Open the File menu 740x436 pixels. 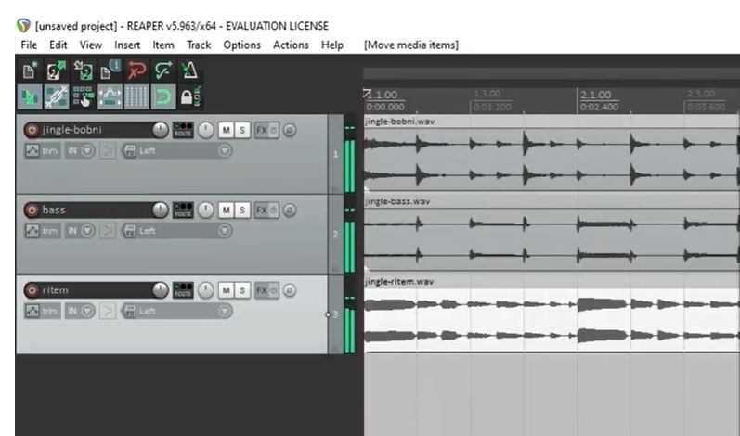pos(29,45)
